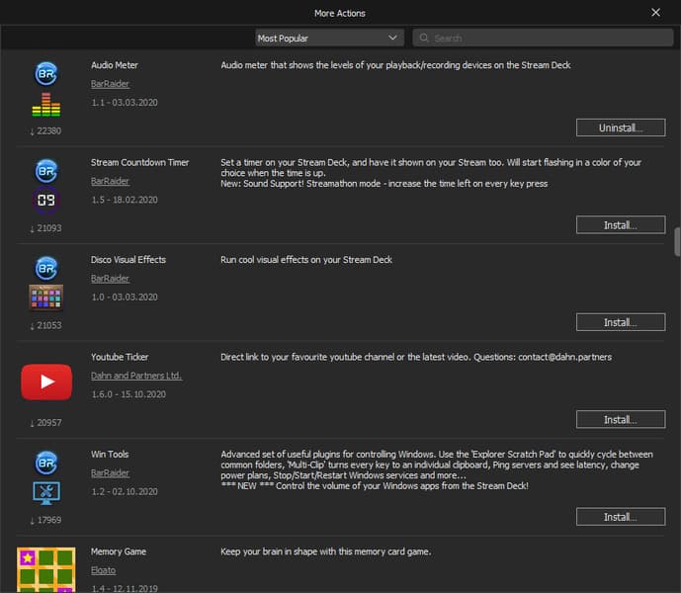681x593 pixels.
Task: Click the BarRaider logo beside Win Tools
Action: pyautogui.click(x=46, y=463)
